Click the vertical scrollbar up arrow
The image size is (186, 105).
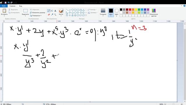point(185,24)
